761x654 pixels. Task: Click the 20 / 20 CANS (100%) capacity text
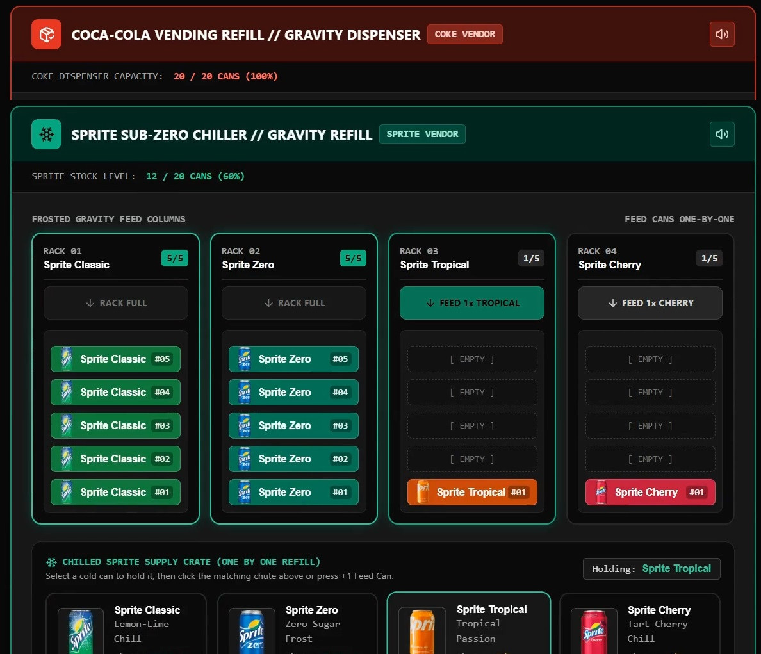pos(225,76)
